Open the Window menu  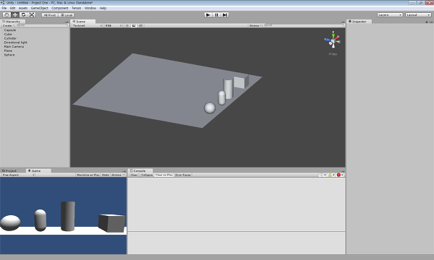click(x=90, y=8)
